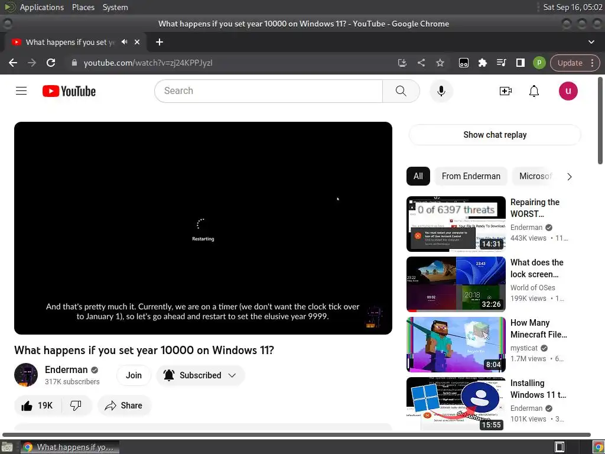Click Chrome forward arrow

pyautogui.click(x=32, y=63)
